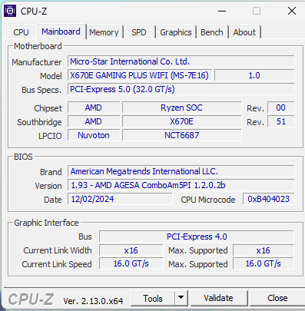
Task: Click the CPU-Z app icon in title bar
Action: (10, 11)
